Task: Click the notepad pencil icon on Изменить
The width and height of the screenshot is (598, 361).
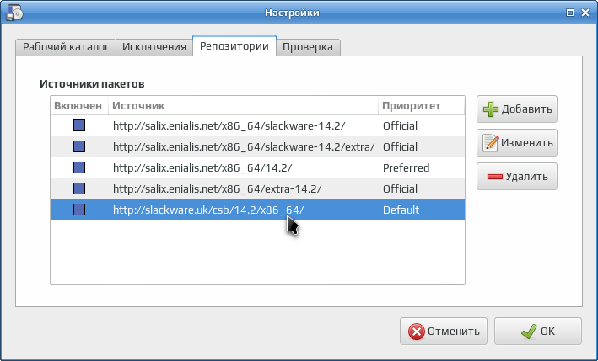Action: click(x=490, y=143)
